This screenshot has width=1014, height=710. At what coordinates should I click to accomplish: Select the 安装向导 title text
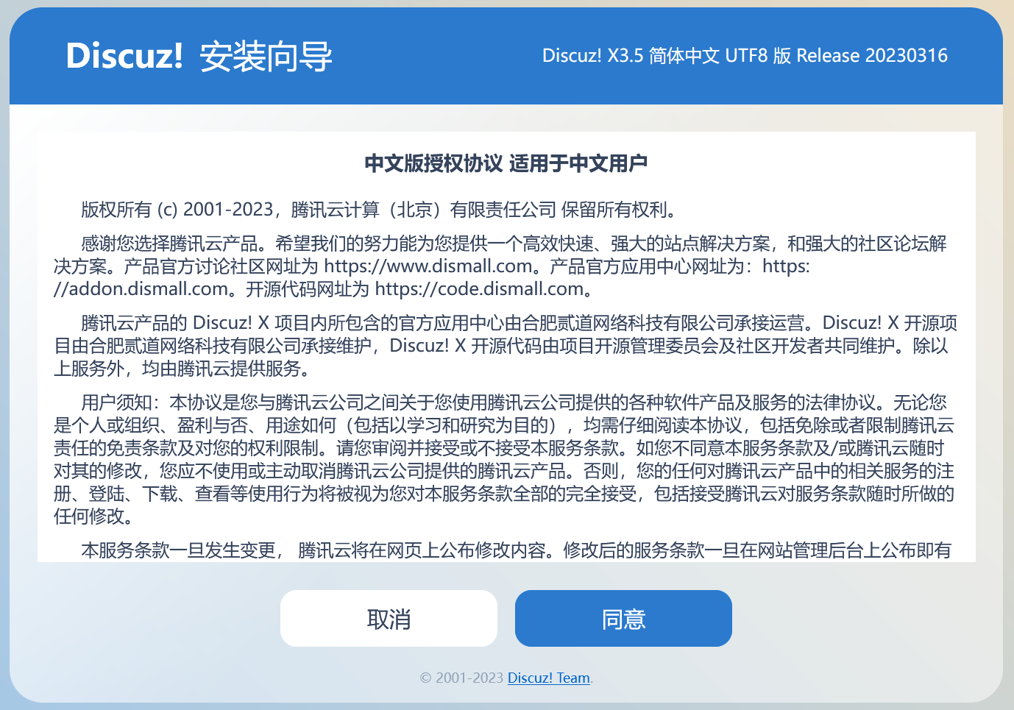click(x=266, y=55)
